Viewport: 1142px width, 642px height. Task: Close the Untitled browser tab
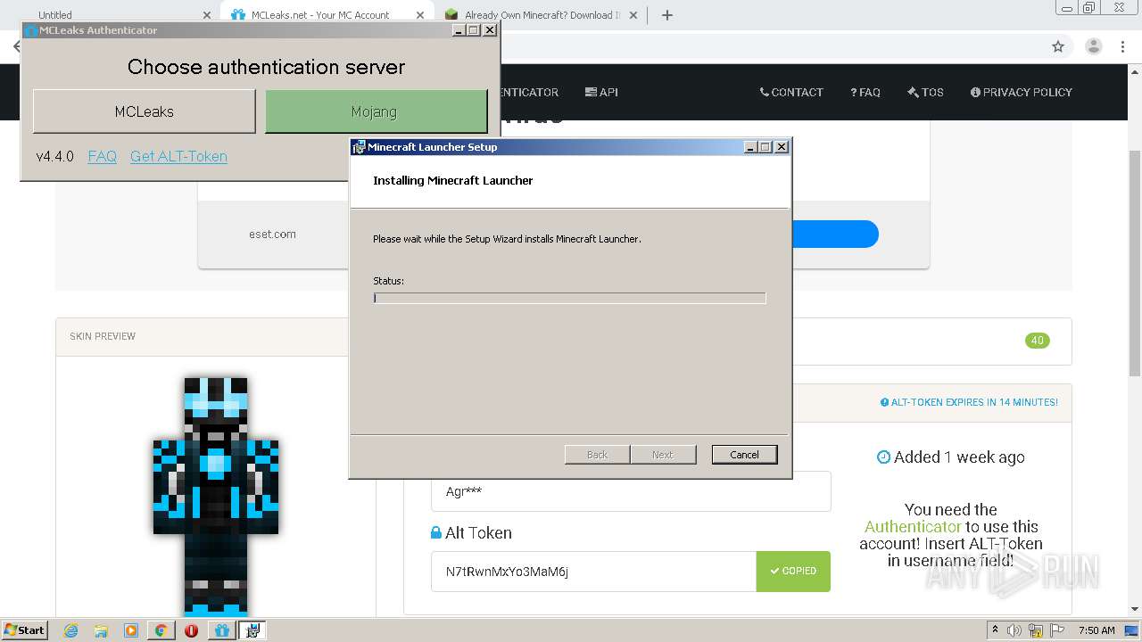[207, 15]
